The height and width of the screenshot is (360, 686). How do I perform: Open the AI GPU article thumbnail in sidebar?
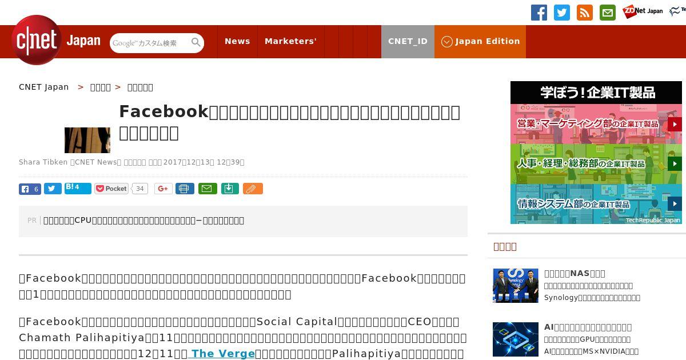516,339
